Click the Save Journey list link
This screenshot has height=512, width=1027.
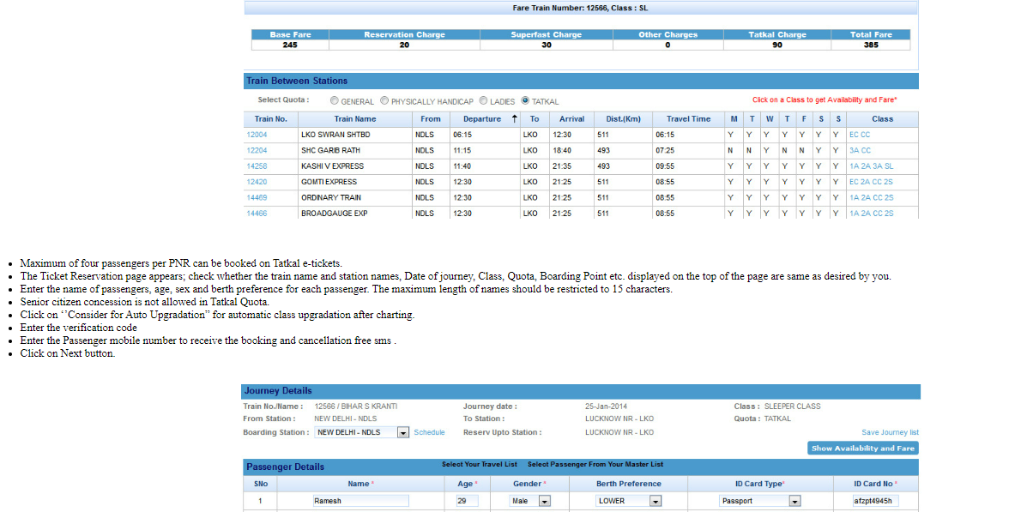890,433
